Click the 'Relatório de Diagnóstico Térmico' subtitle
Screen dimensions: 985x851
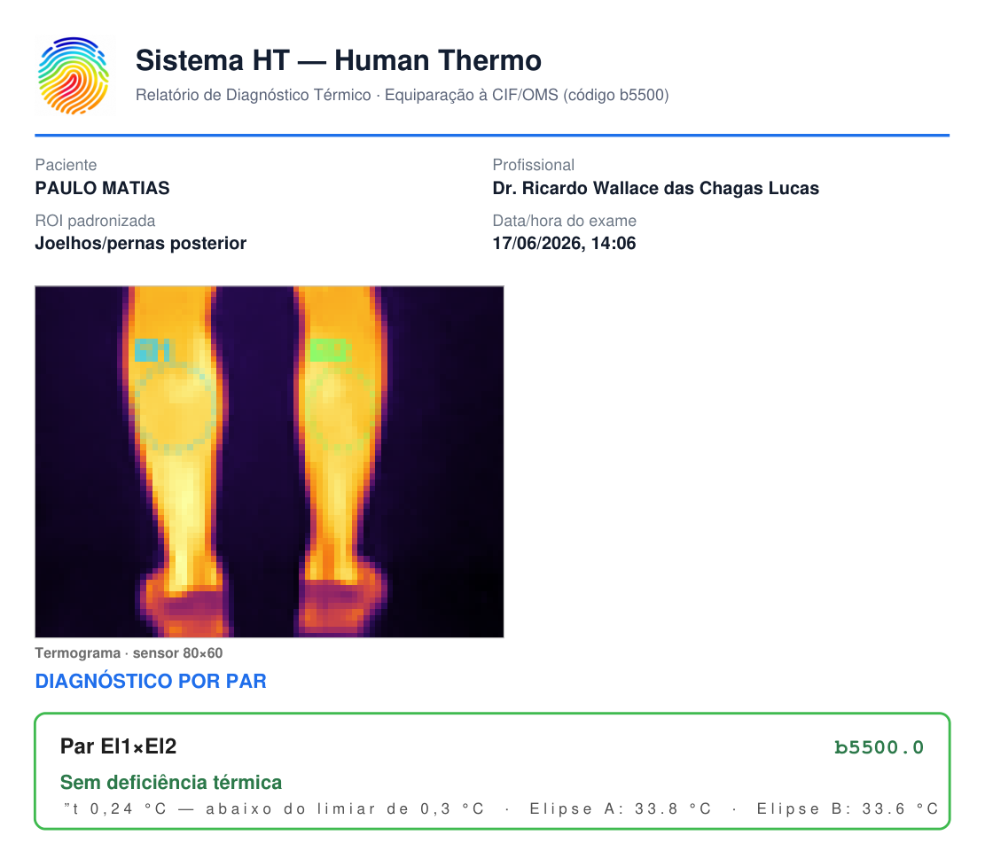click(254, 95)
